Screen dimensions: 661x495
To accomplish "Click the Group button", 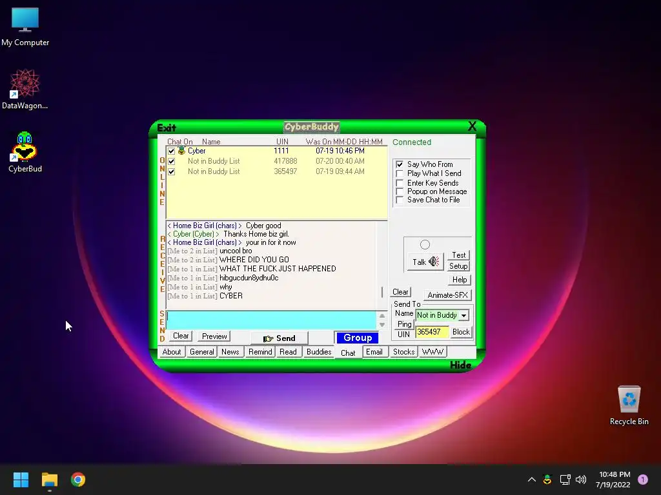I will click(x=358, y=338).
